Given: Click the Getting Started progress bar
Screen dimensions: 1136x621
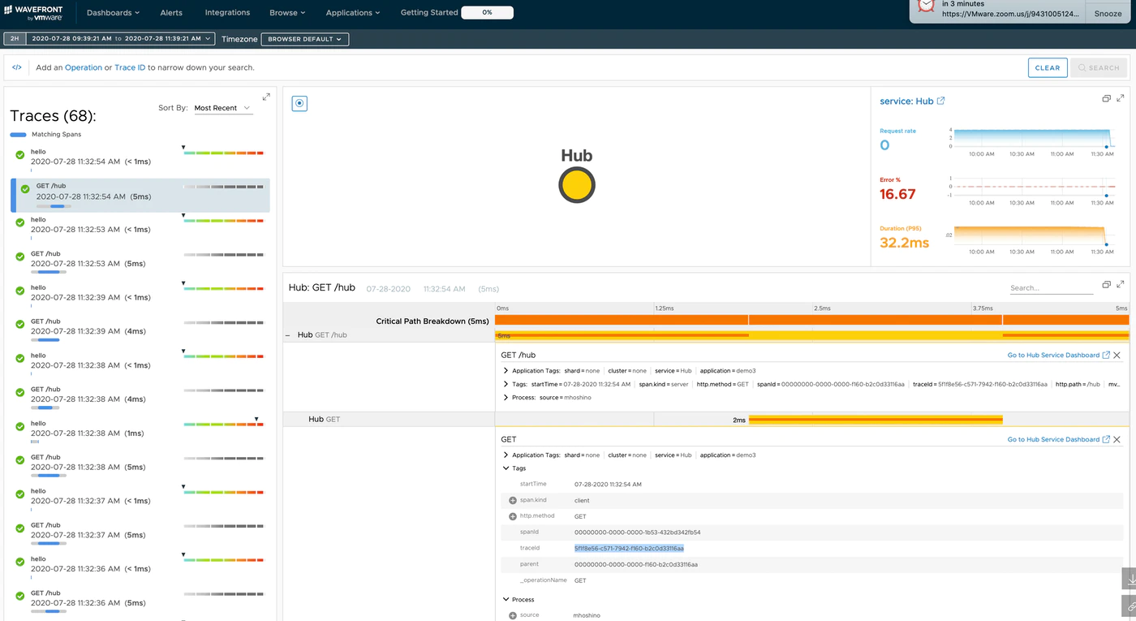Looking at the screenshot, I should [x=487, y=13].
